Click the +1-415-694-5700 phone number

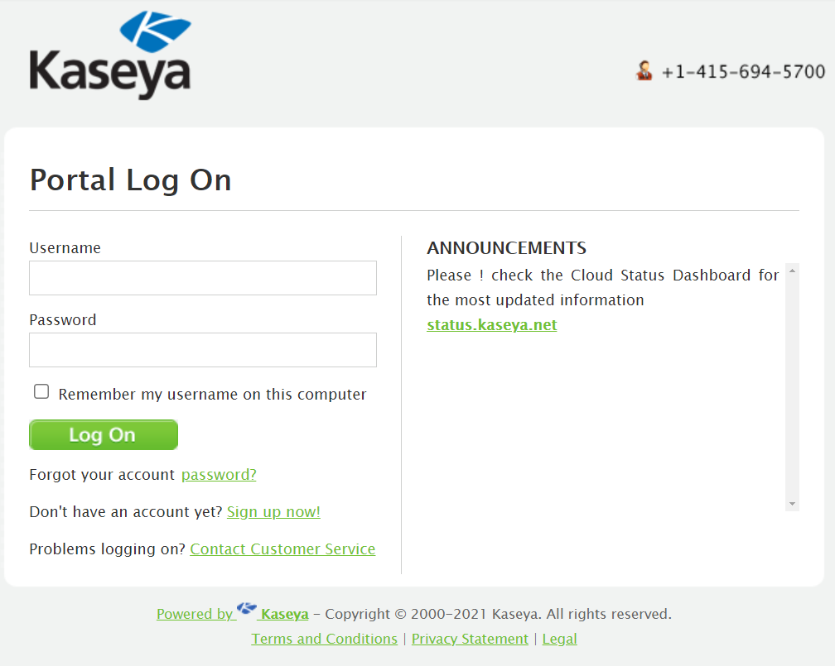point(743,72)
